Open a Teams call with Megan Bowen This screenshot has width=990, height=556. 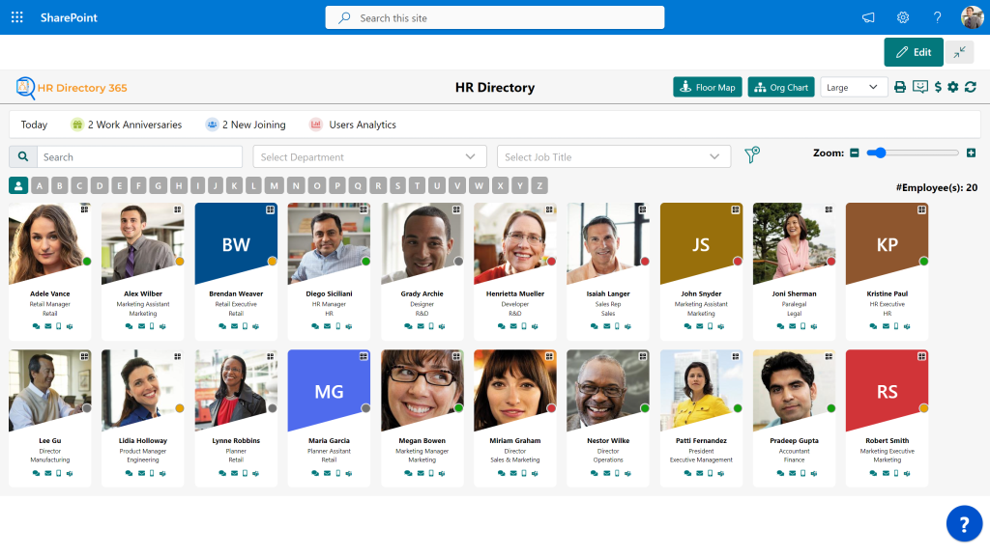point(442,473)
